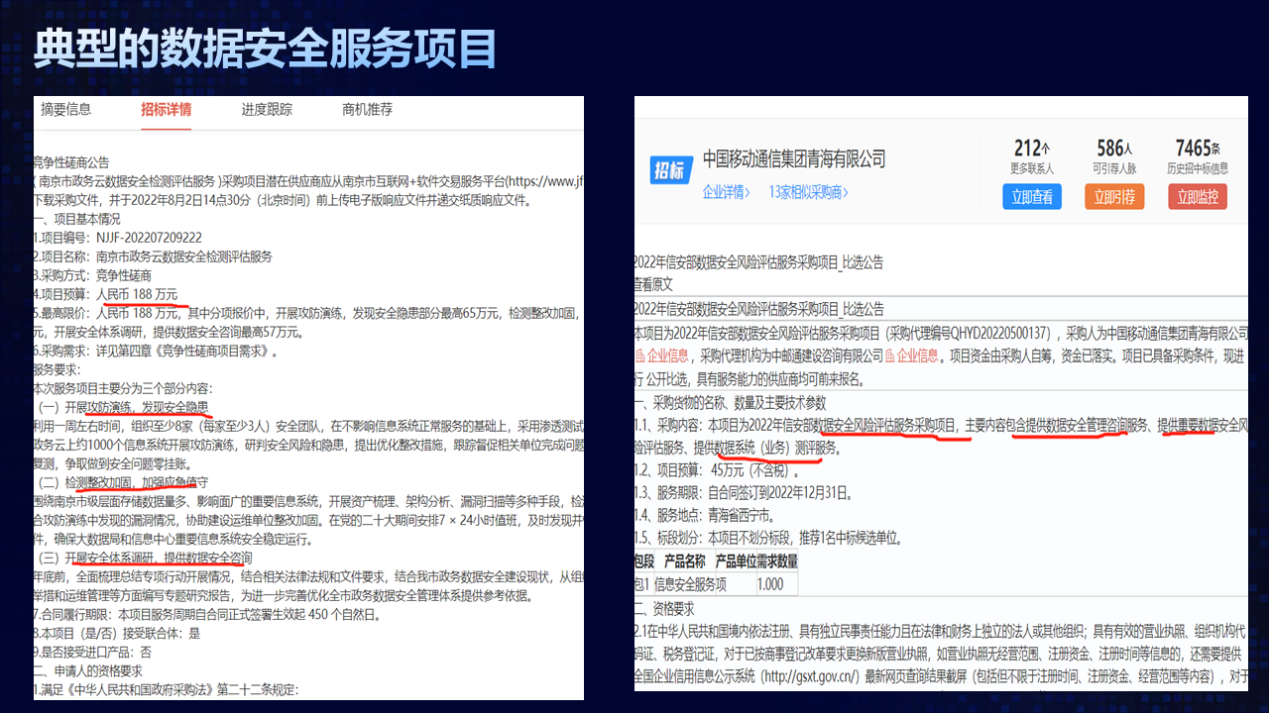Click the 7465 历史招中标信息 statistic

coord(1198,156)
